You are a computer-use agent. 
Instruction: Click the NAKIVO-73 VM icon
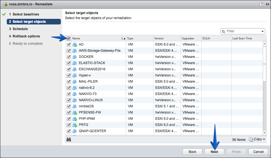pyautogui.click(x=74, y=94)
